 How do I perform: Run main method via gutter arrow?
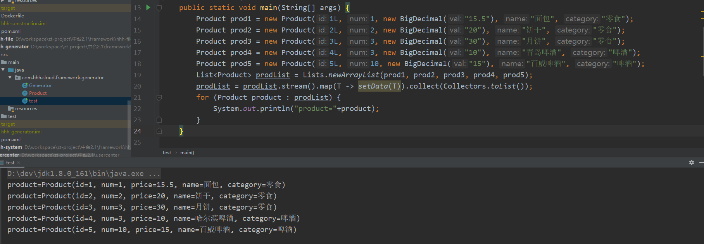tap(148, 7)
